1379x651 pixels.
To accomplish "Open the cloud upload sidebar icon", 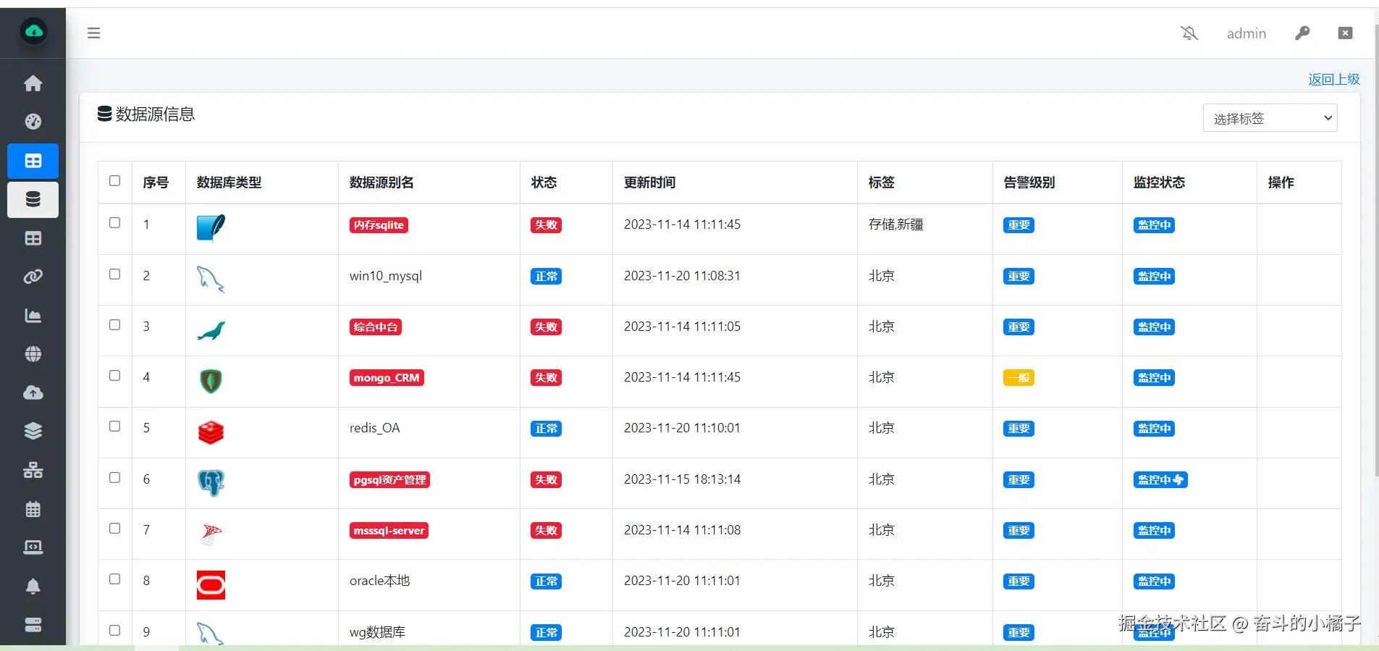I will [x=33, y=392].
